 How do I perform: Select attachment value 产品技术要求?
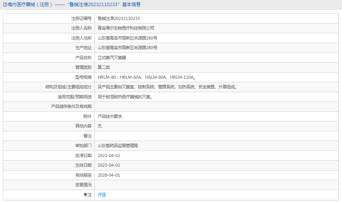pyautogui.click(x=110, y=116)
